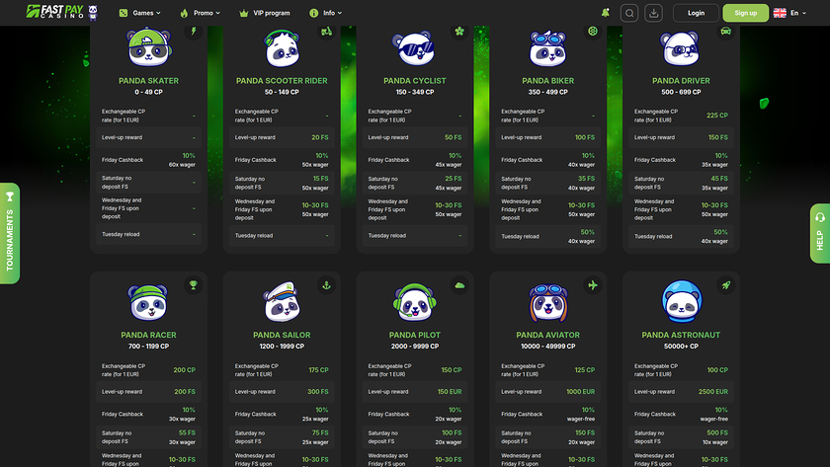
Task: Click the PANDA RACER title
Action: click(x=149, y=336)
